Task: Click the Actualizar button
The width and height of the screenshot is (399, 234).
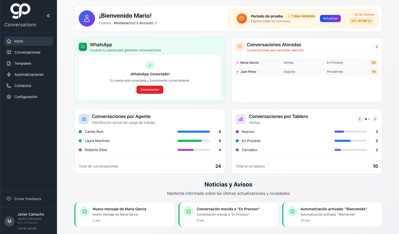Action: coord(330,18)
